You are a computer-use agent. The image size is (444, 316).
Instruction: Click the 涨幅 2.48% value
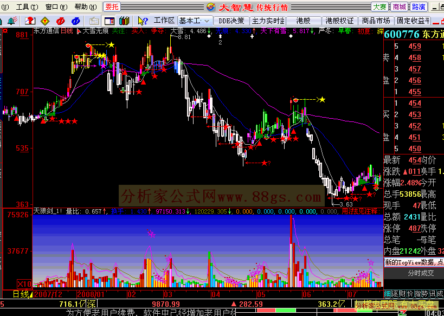click(x=410, y=183)
